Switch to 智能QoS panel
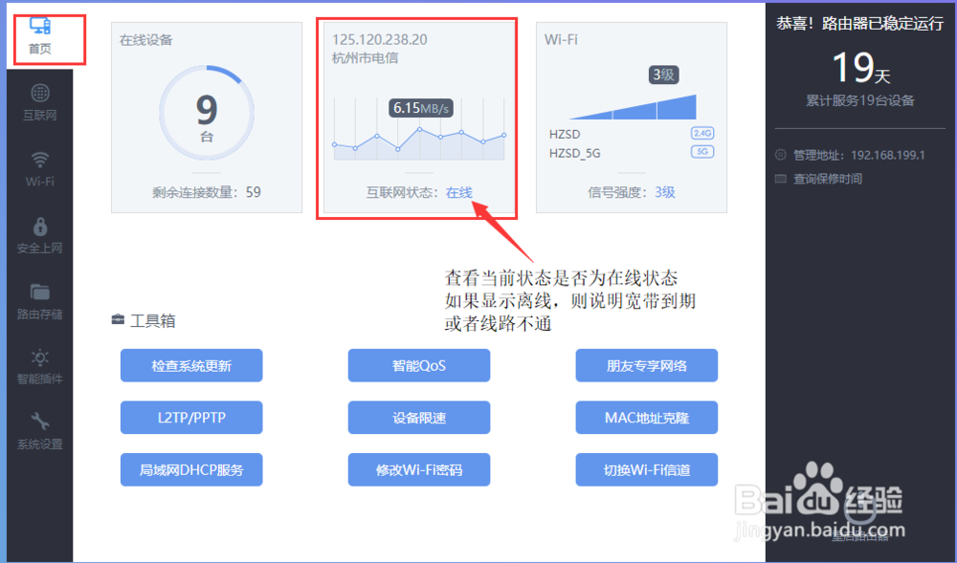The width and height of the screenshot is (957, 563). (418, 365)
